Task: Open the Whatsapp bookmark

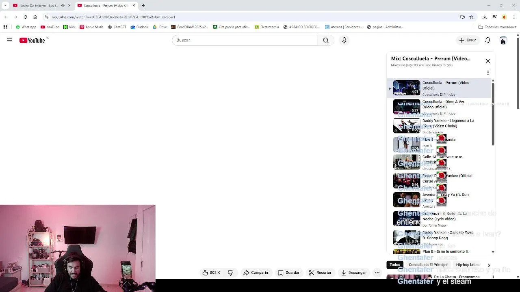Action: [x=26, y=27]
